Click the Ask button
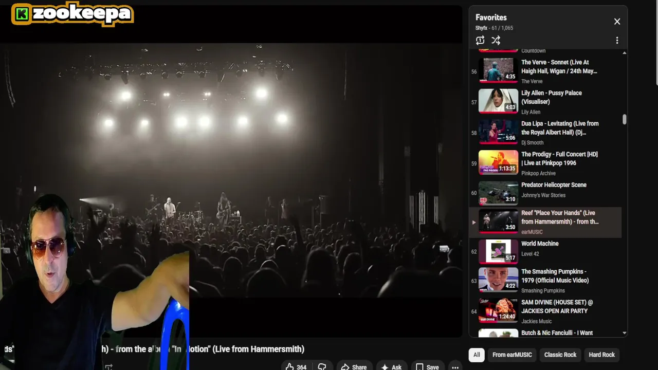Viewport: 658px width, 370px height. (391, 367)
